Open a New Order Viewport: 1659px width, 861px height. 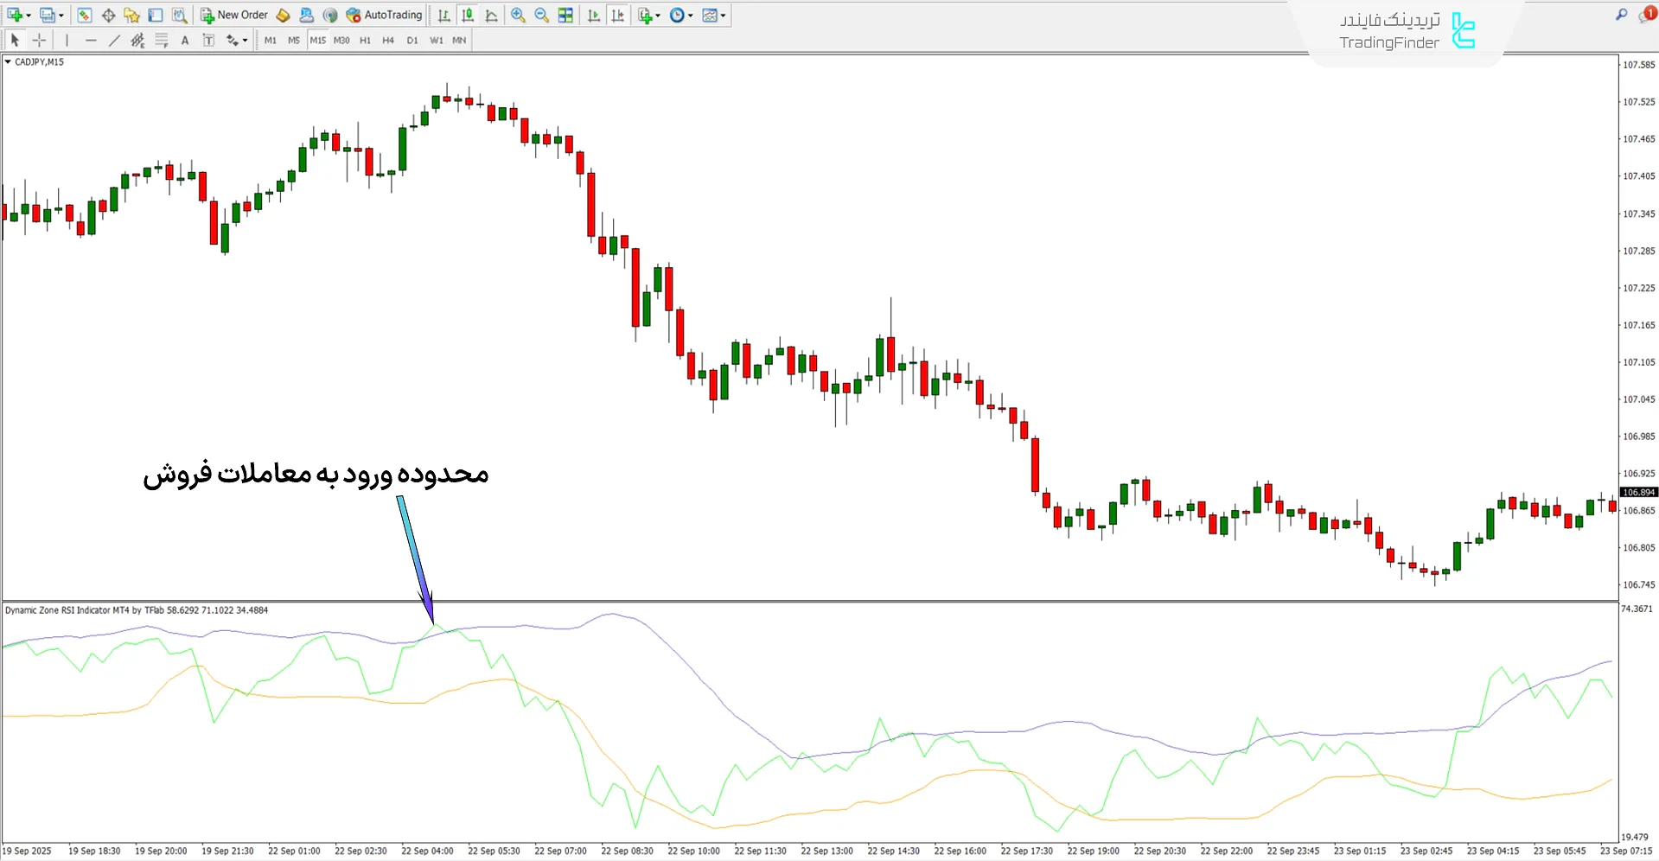tap(233, 15)
